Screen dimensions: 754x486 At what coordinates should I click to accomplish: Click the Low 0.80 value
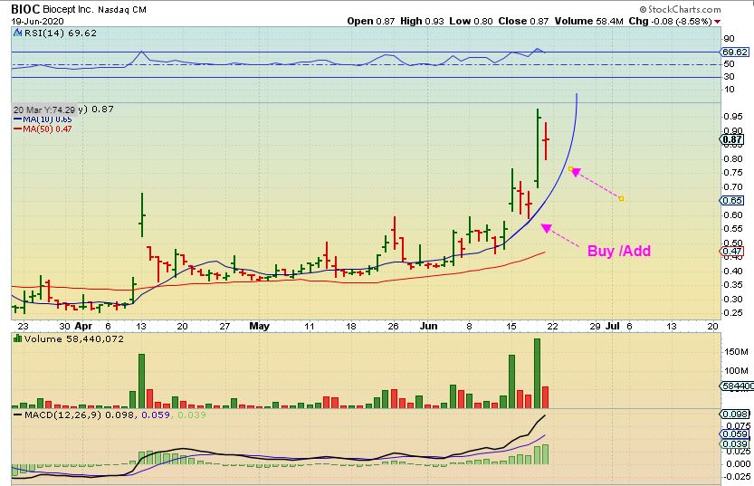(472, 21)
